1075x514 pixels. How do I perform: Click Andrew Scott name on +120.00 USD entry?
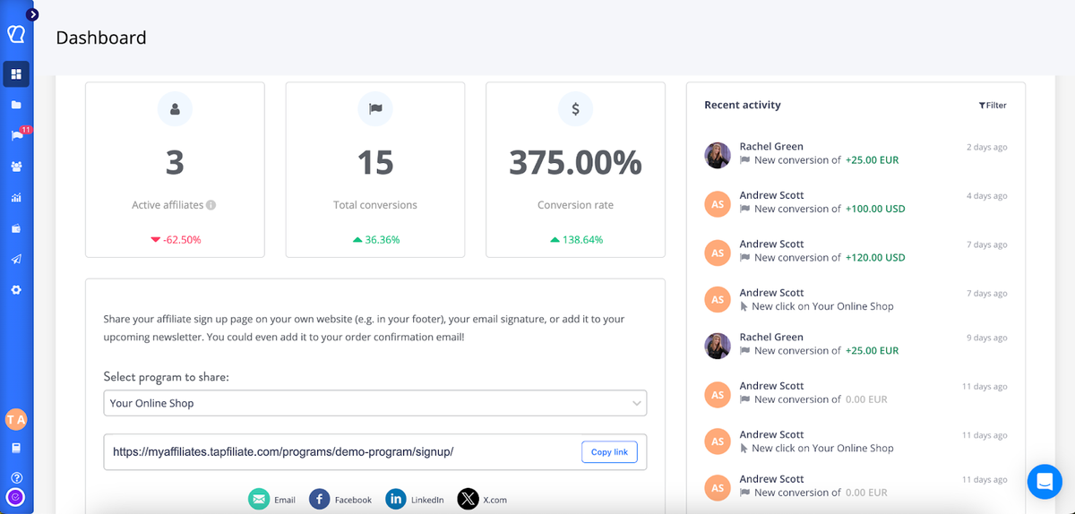[771, 244]
